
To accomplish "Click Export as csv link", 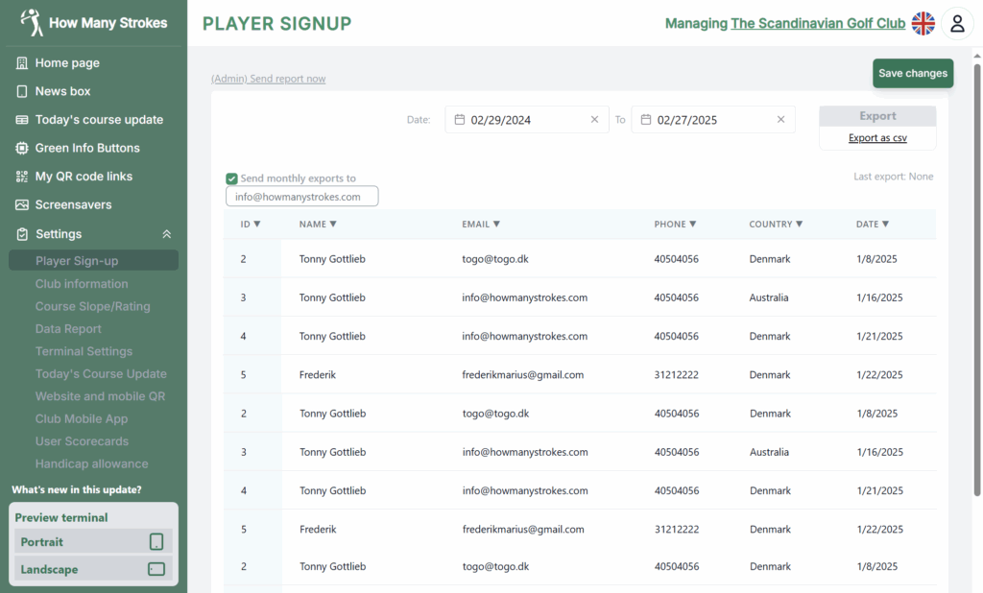I will [x=877, y=138].
